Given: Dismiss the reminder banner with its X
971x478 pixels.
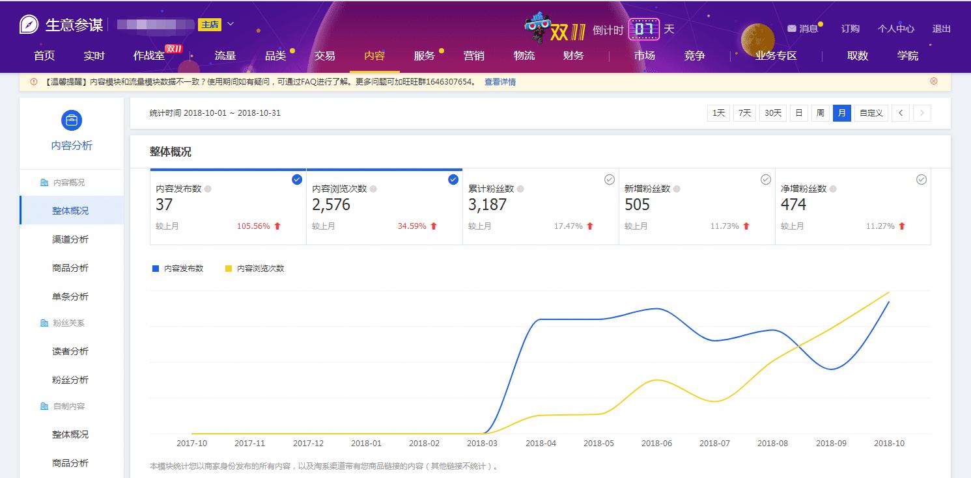Looking at the screenshot, I should [933, 81].
